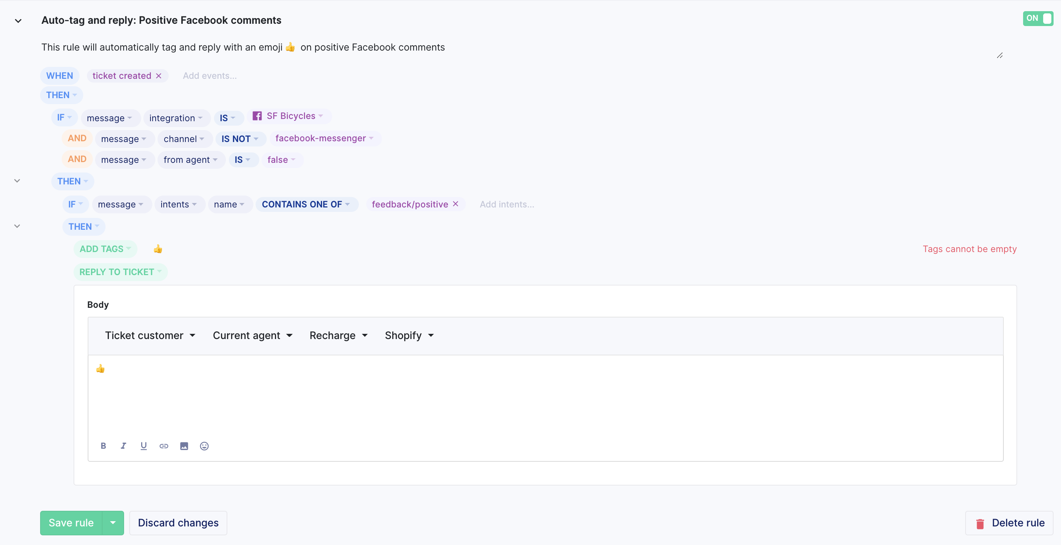Toggle underline formatting in body editor
The image size is (1061, 545).
144,446
